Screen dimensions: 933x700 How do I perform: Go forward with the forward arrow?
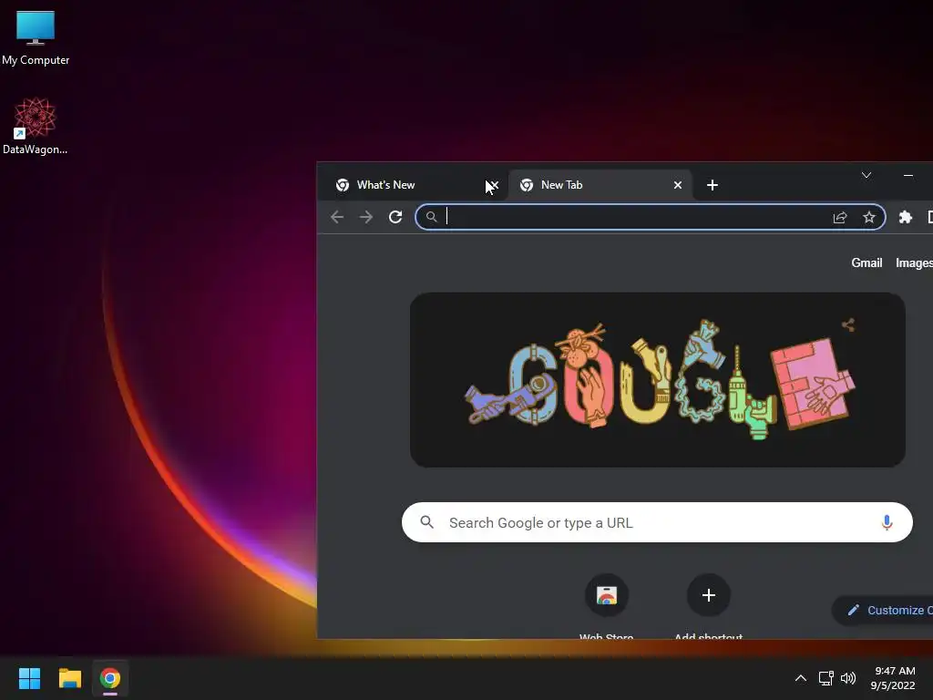click(x=366, y=217)
